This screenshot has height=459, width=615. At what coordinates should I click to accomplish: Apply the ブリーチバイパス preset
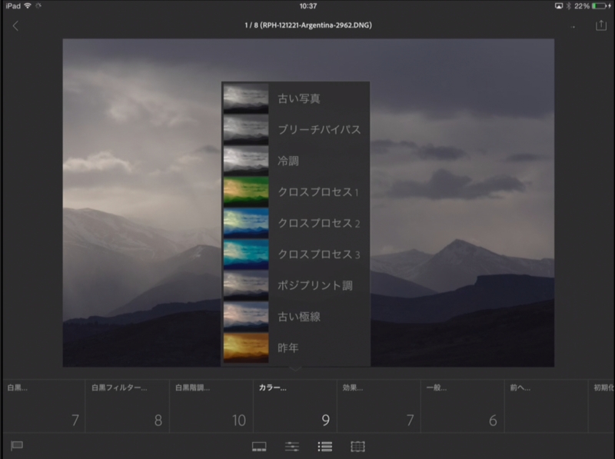(x=296, y=129)
